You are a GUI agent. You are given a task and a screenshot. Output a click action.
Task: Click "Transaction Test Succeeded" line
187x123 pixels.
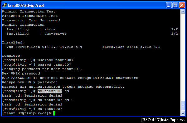[x=31, y=20]
